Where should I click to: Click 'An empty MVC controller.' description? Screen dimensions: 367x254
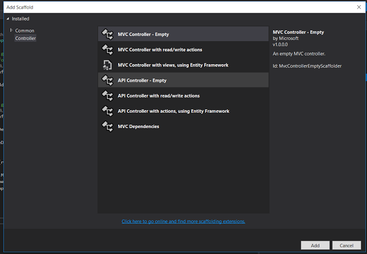[299, 54]
